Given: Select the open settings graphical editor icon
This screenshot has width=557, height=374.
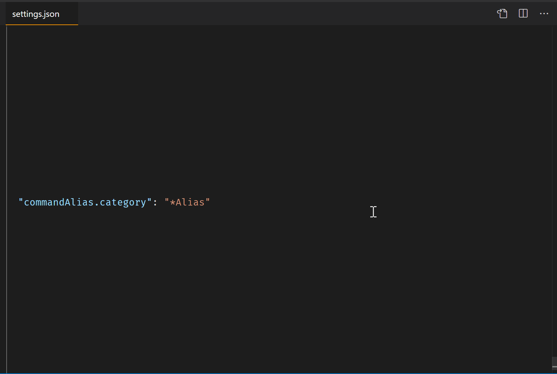Looking at the screenshot, I should pyautogui.click(x=502, y=14).
